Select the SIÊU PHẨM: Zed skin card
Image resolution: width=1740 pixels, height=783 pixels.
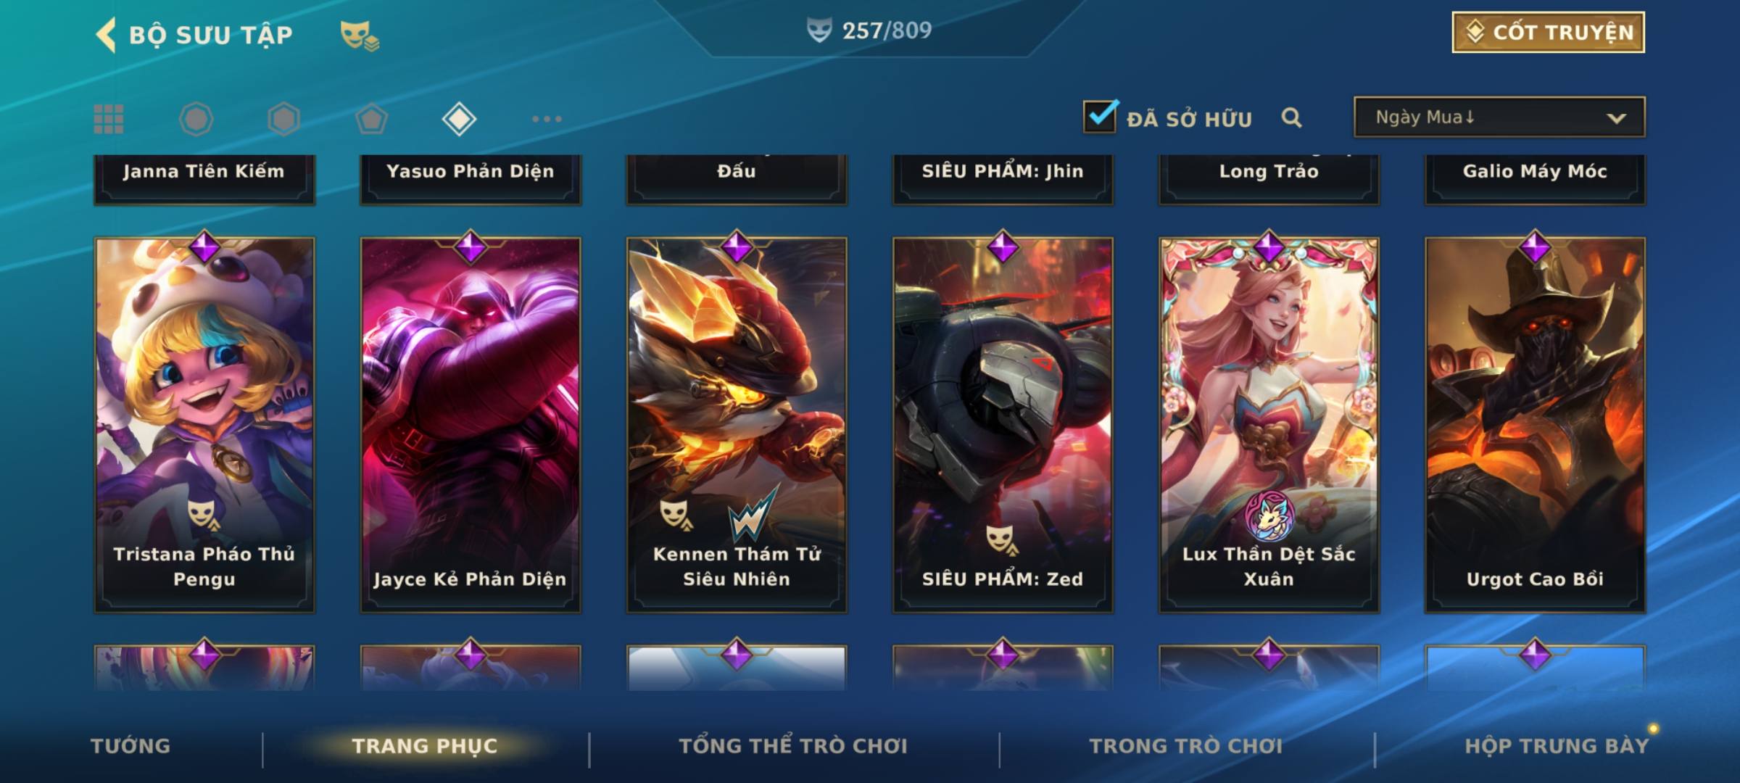point(1003,426)
